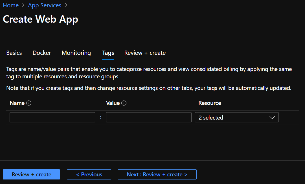
Task: Focus the tag Value input field
Action: (x=149, y=117)
